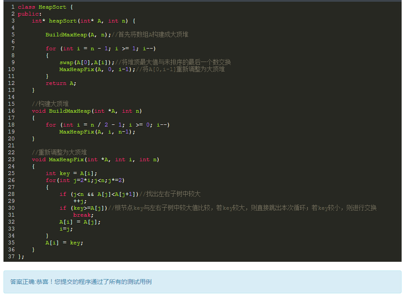The height and width of the screenshot is (296, 402).
Task: Click the 'for (int i = n - 1' loop
Action: click(101, 49)
